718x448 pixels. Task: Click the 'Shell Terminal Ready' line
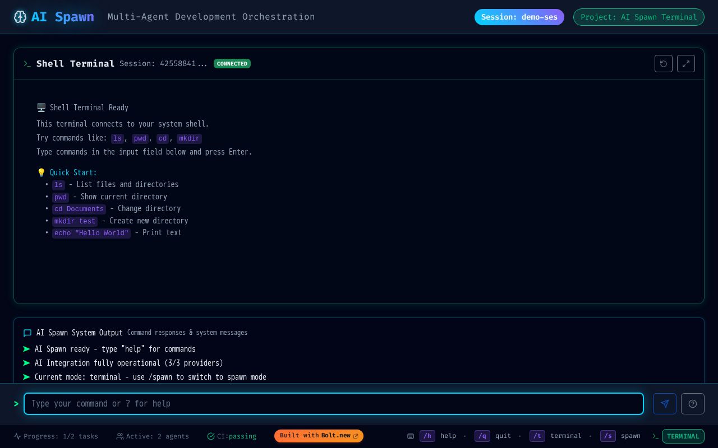89,108
